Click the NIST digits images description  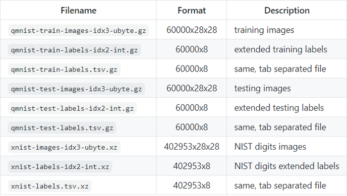pyautogui.click(x=270, y=147)
